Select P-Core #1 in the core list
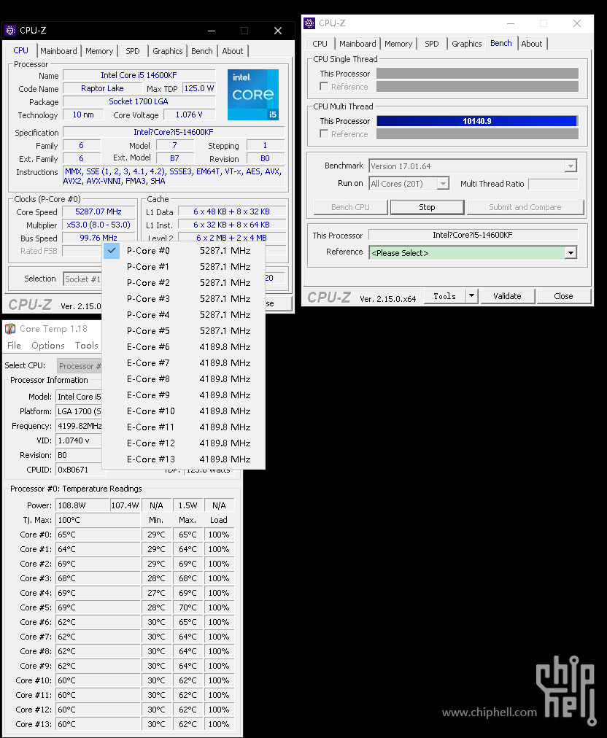This screenshot has height=738, width=607. click(184, 267)
